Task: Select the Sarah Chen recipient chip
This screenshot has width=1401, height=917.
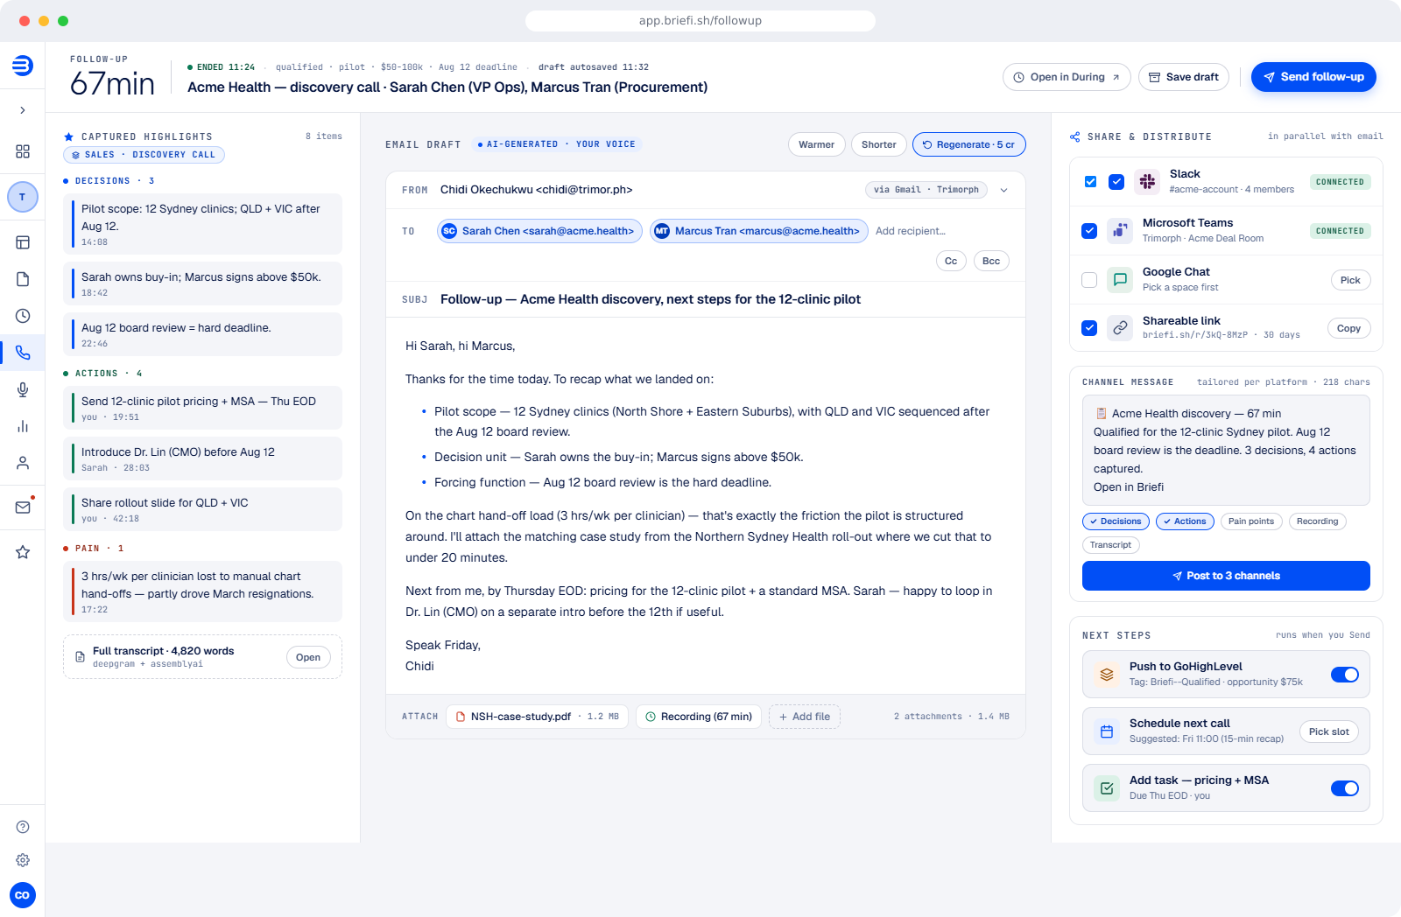Action: [x=539, y=231]
